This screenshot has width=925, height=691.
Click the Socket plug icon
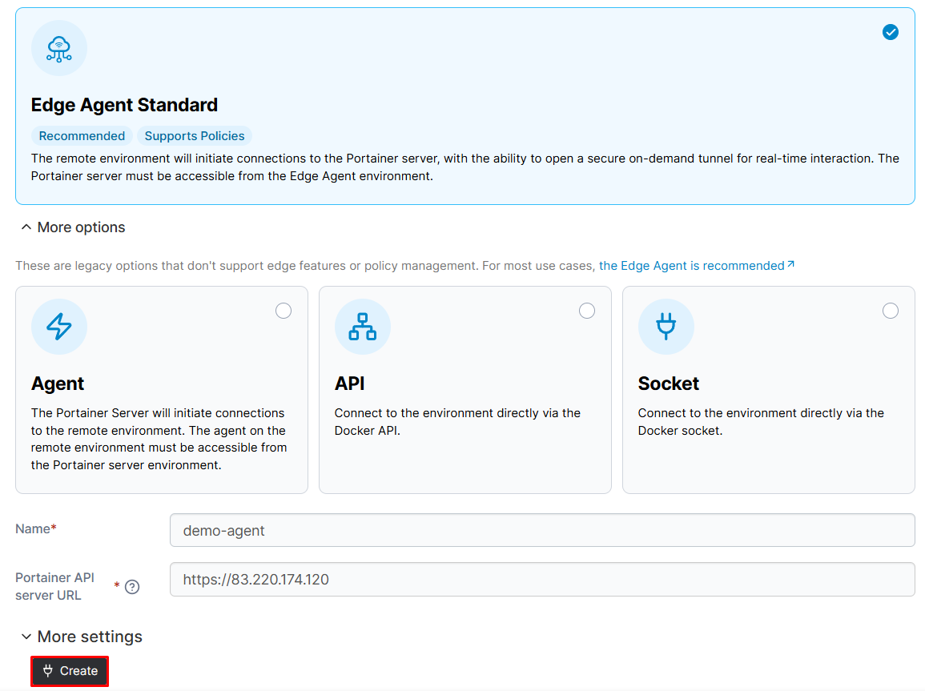click(x=666, y=327)
